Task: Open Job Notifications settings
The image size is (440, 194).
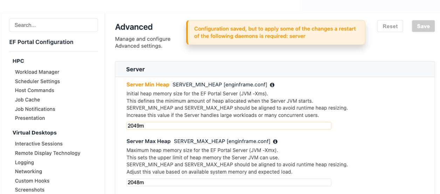Action: [35, 109]
